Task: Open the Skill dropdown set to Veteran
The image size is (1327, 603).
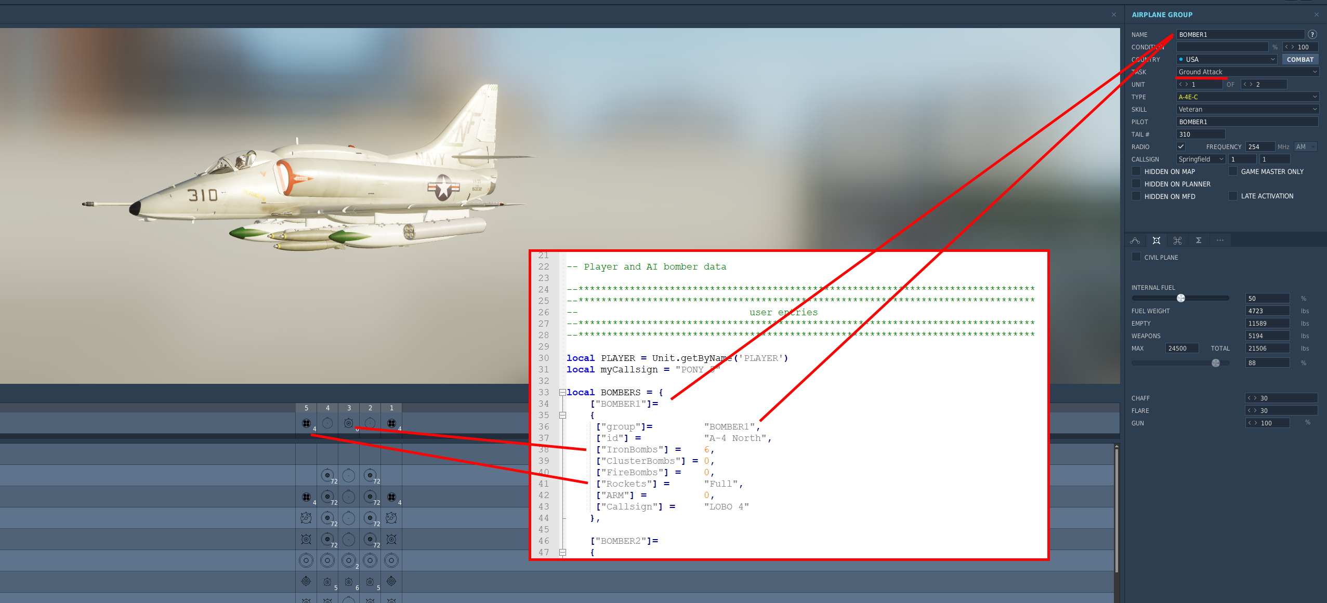Action: 1247,110
